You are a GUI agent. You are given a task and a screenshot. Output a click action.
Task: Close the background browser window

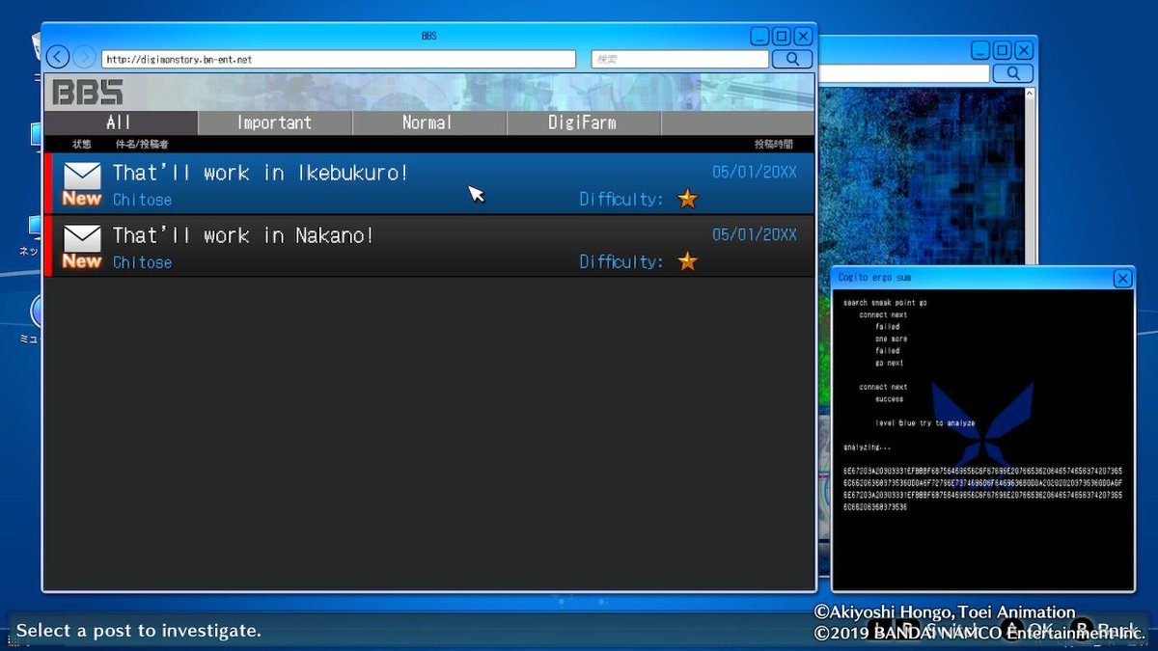pyautogui.click(x=1024, y=50)
